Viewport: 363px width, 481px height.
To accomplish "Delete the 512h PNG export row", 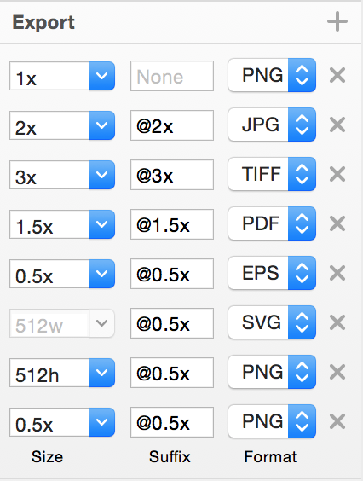I will [x=337, y=372].
